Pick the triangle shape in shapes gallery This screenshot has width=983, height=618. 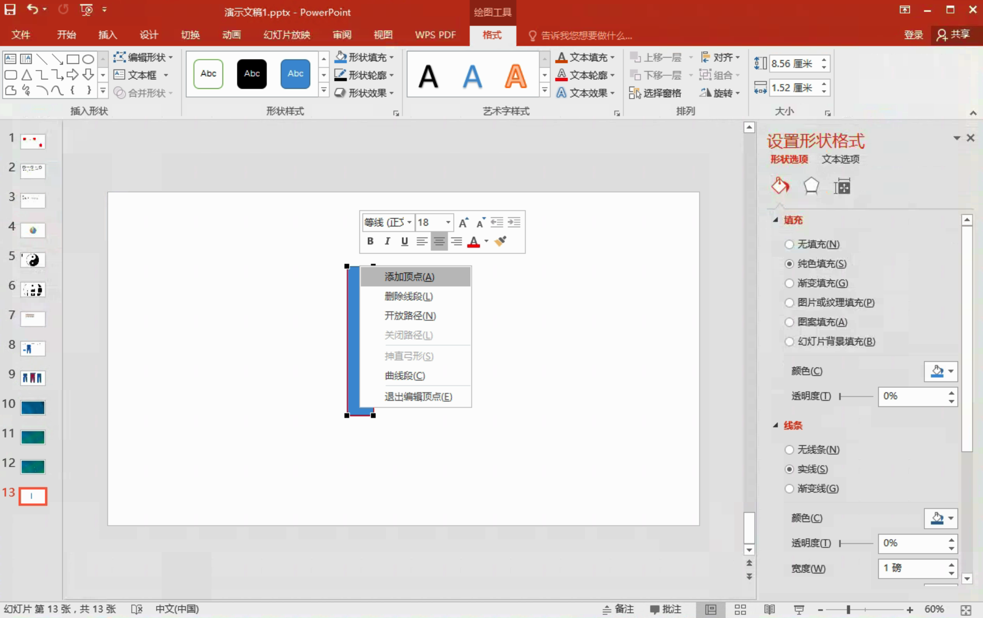(x=26, y=75)
